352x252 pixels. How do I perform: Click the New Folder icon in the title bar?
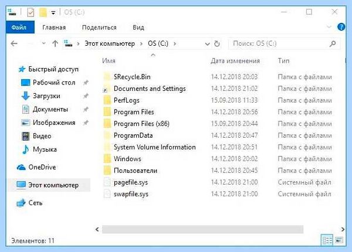pyautogui.click(x=43, y=12)
